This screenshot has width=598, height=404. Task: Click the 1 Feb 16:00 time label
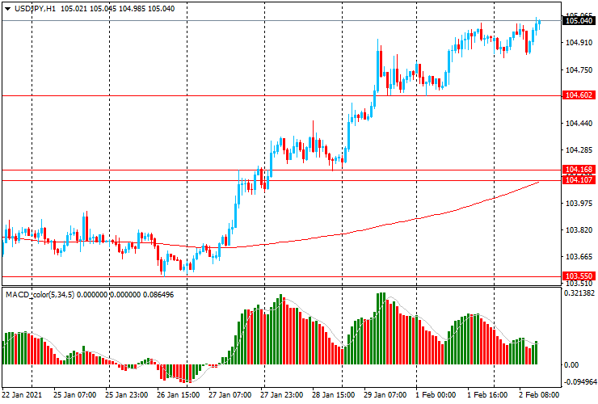(487, 395)
